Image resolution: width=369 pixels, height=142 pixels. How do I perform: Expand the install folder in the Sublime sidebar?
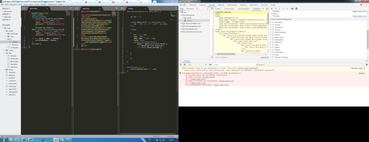(4, 50)
